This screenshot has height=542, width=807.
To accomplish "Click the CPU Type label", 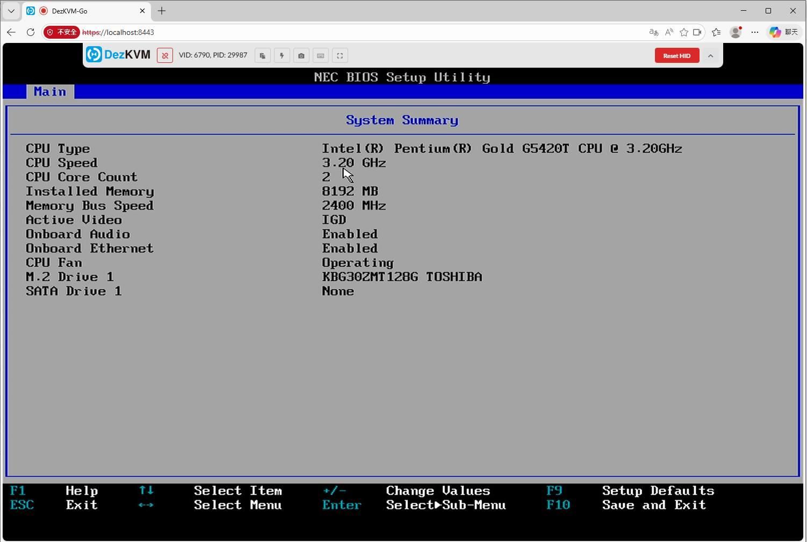I will click(x=58, y=149).
